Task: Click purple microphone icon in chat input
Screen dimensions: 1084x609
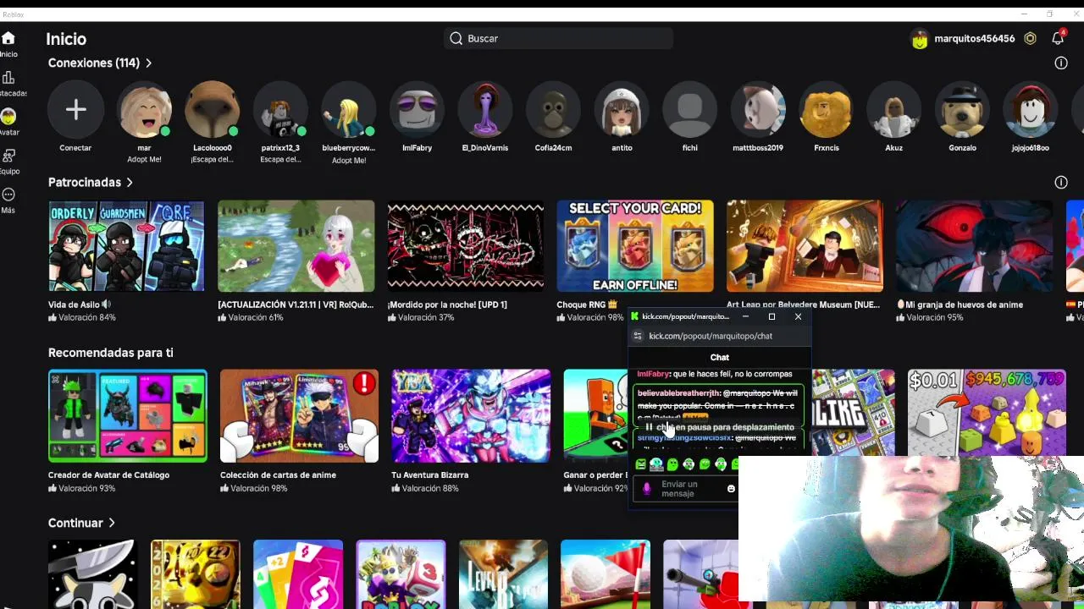Action: 647,489
